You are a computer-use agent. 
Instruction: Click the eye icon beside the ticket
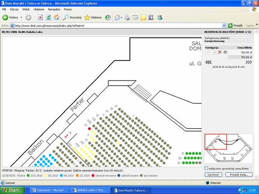(225, 52)
